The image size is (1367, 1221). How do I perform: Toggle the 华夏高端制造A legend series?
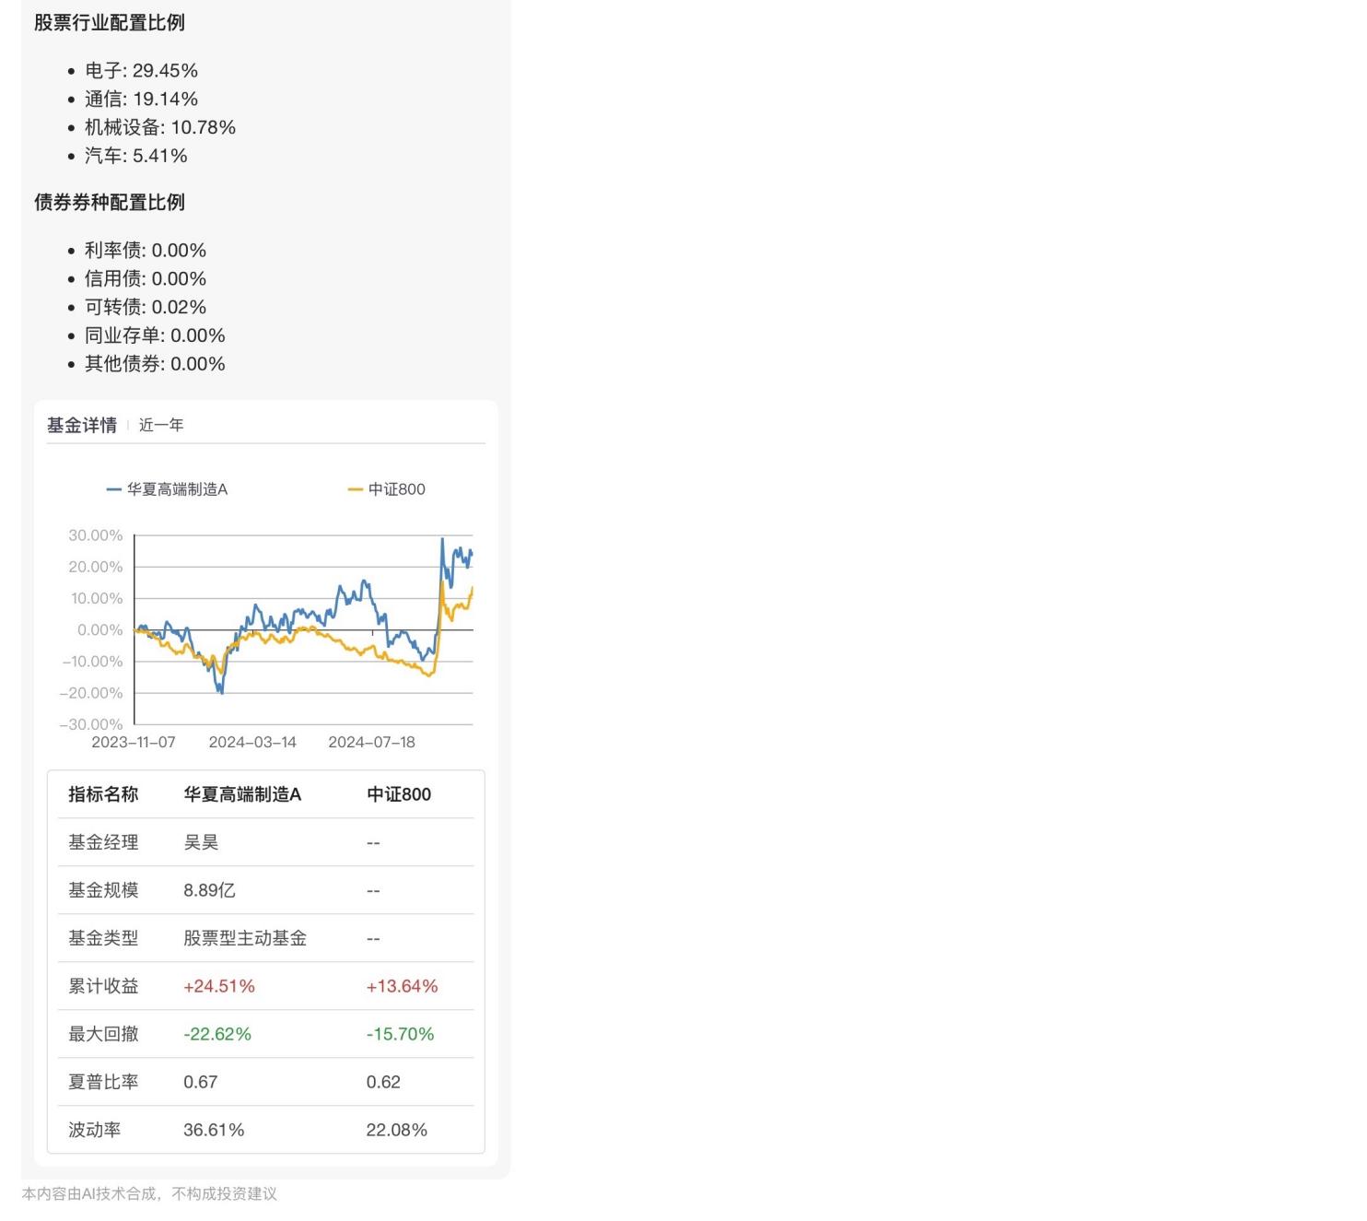click(167, 489)
